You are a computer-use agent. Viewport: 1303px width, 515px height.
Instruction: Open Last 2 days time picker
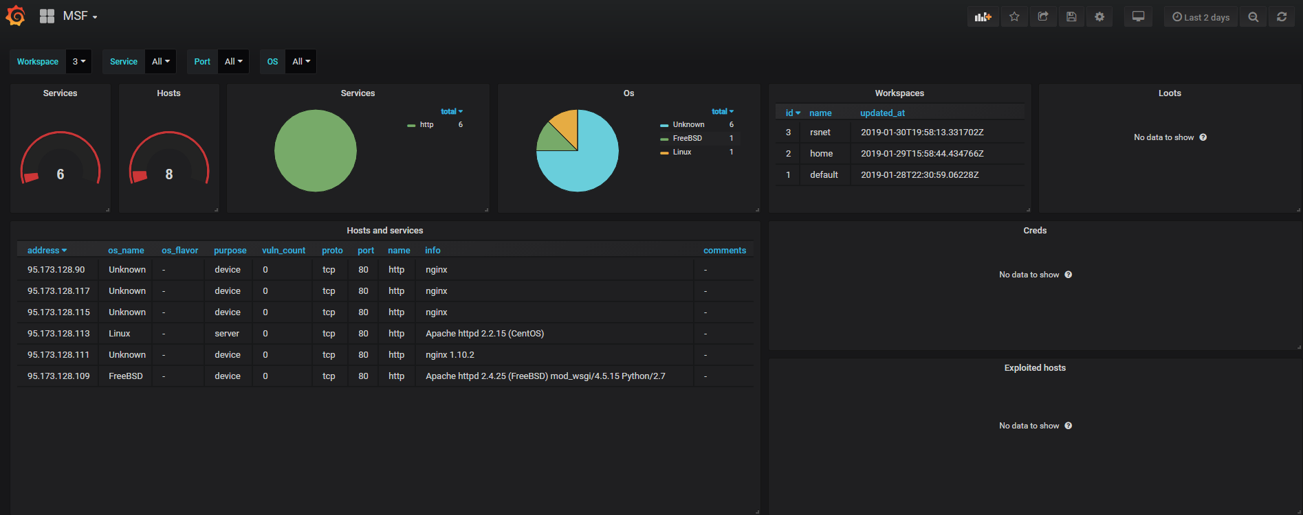[x=1201, y=17]
